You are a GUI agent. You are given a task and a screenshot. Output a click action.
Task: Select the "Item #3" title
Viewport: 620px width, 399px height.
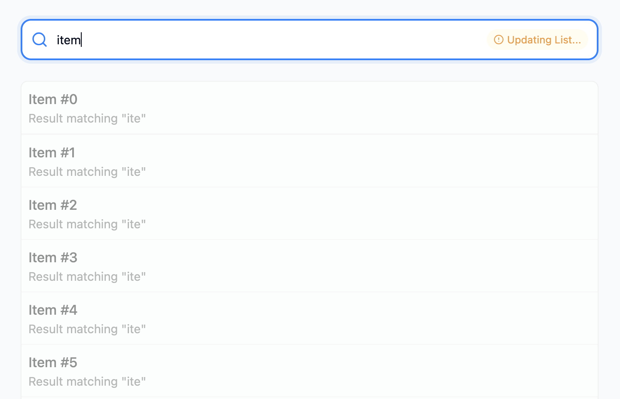click(53, 258)
